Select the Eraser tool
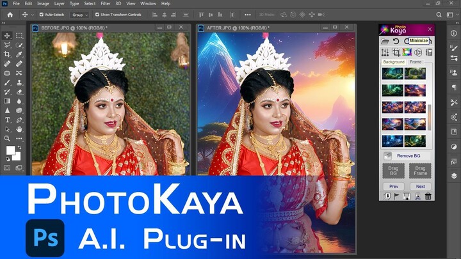 [19, 92]
